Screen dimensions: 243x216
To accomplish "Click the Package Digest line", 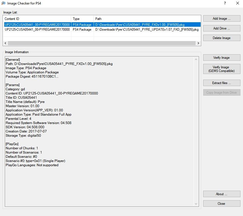I will 32,76.
